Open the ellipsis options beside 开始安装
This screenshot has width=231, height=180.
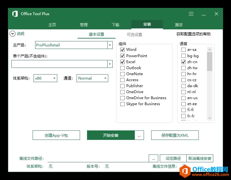click(x=139, y=135)
